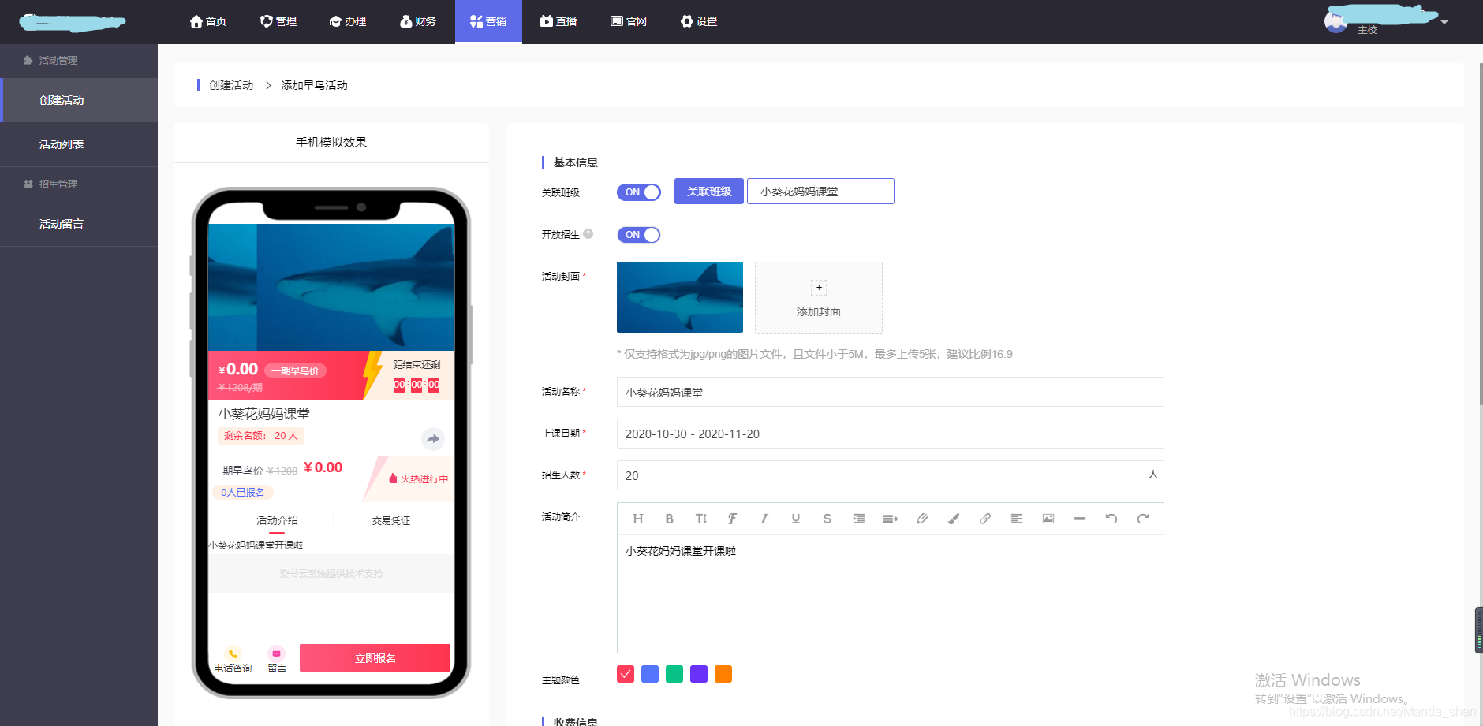This screenshot has width=1483, height=726.
Task: Insert a horizontal divider in the description
Action: tap(1079, 518)
